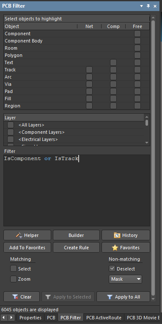Check the Free box for Component

tap(137, 34)
